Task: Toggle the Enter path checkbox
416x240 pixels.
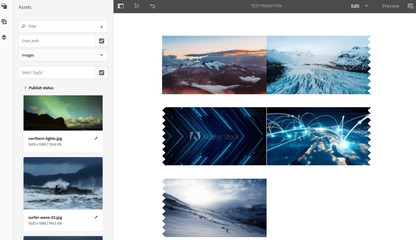Action: (102, 41)
